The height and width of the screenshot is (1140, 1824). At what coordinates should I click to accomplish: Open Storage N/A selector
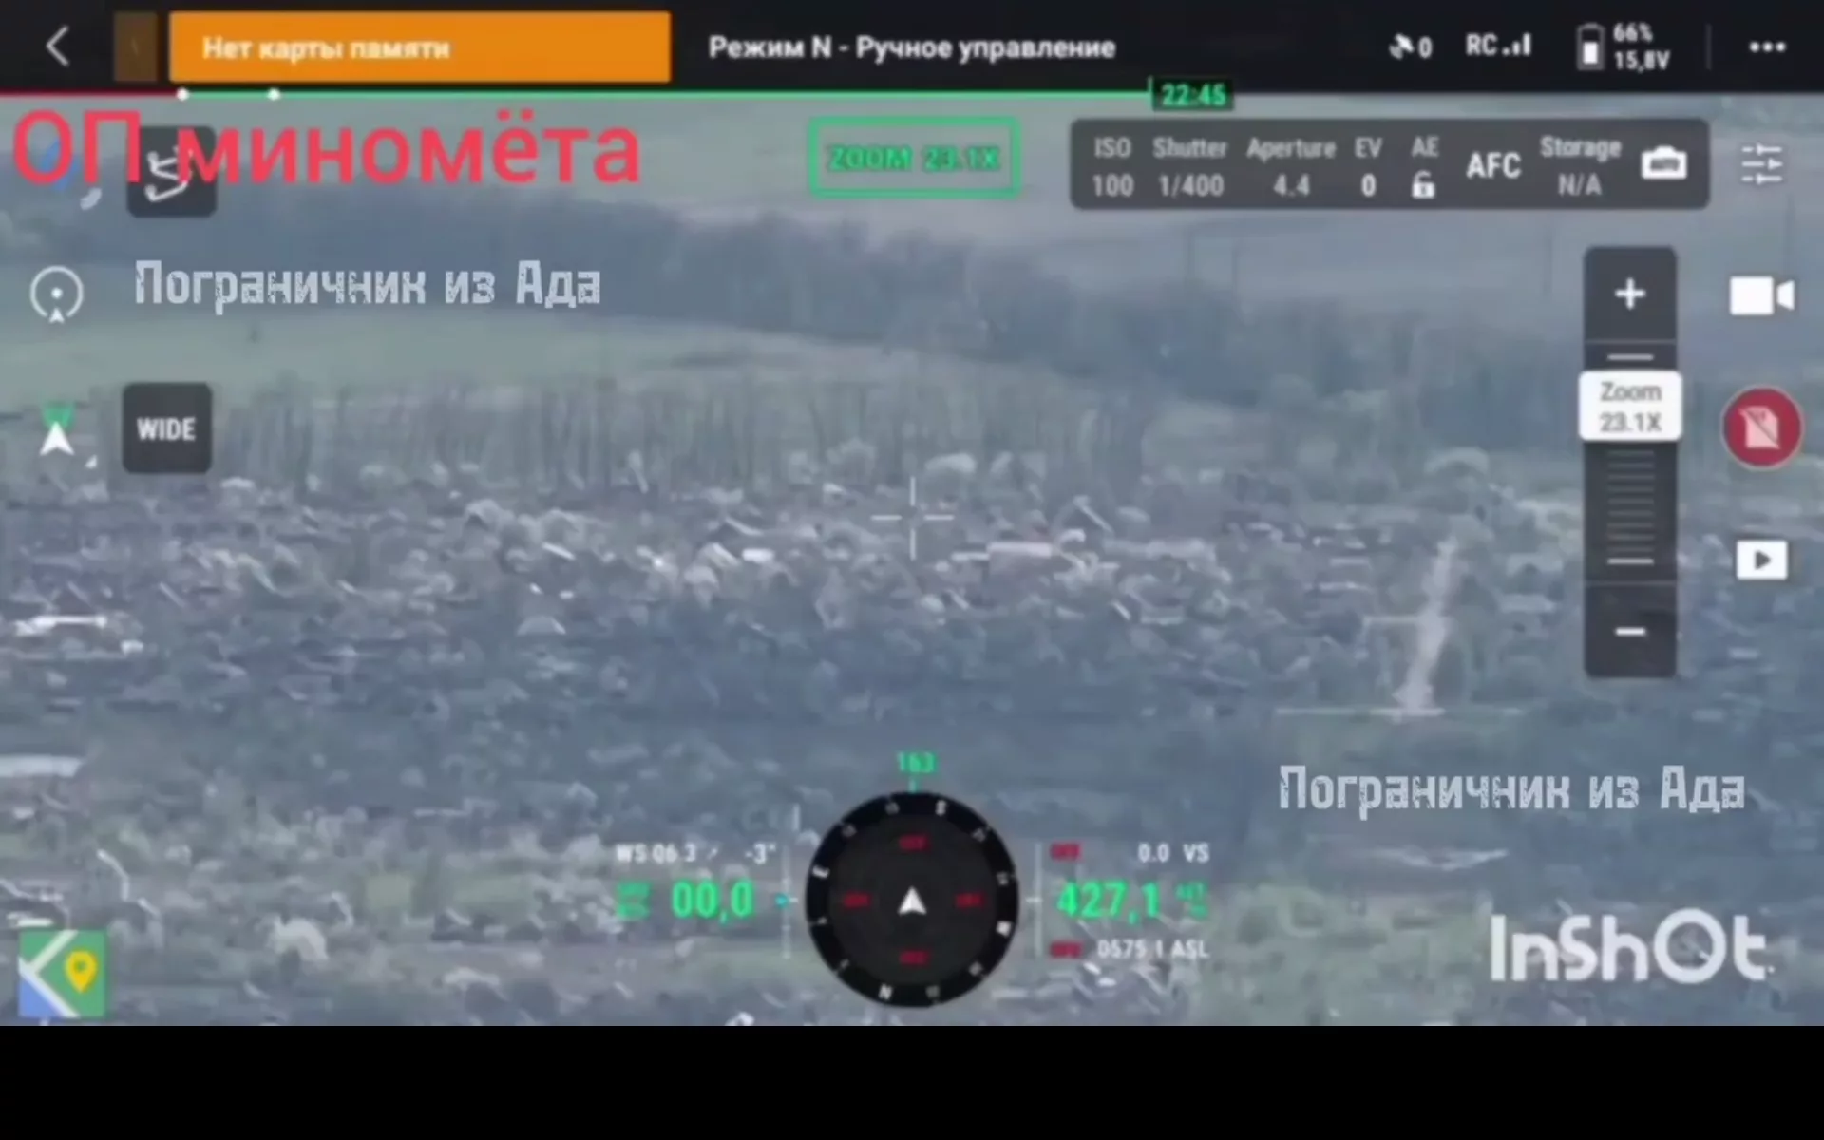coord(1579,166)
